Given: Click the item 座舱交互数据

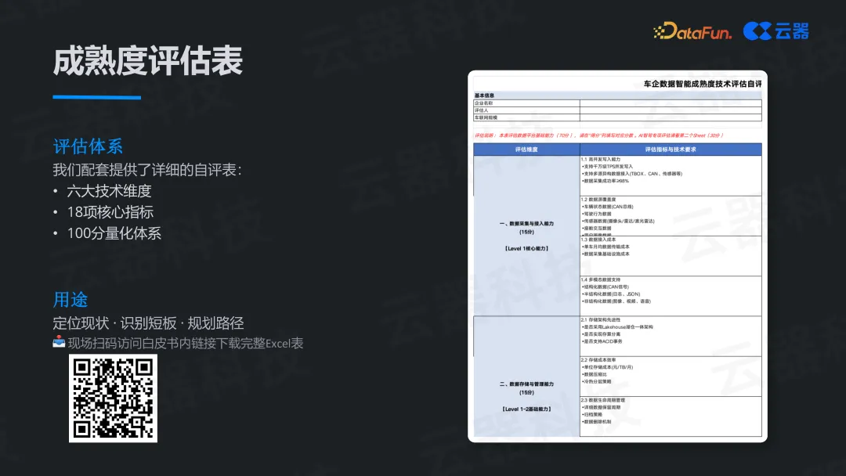Looking at the screenshot, I should tap(596, 228).
